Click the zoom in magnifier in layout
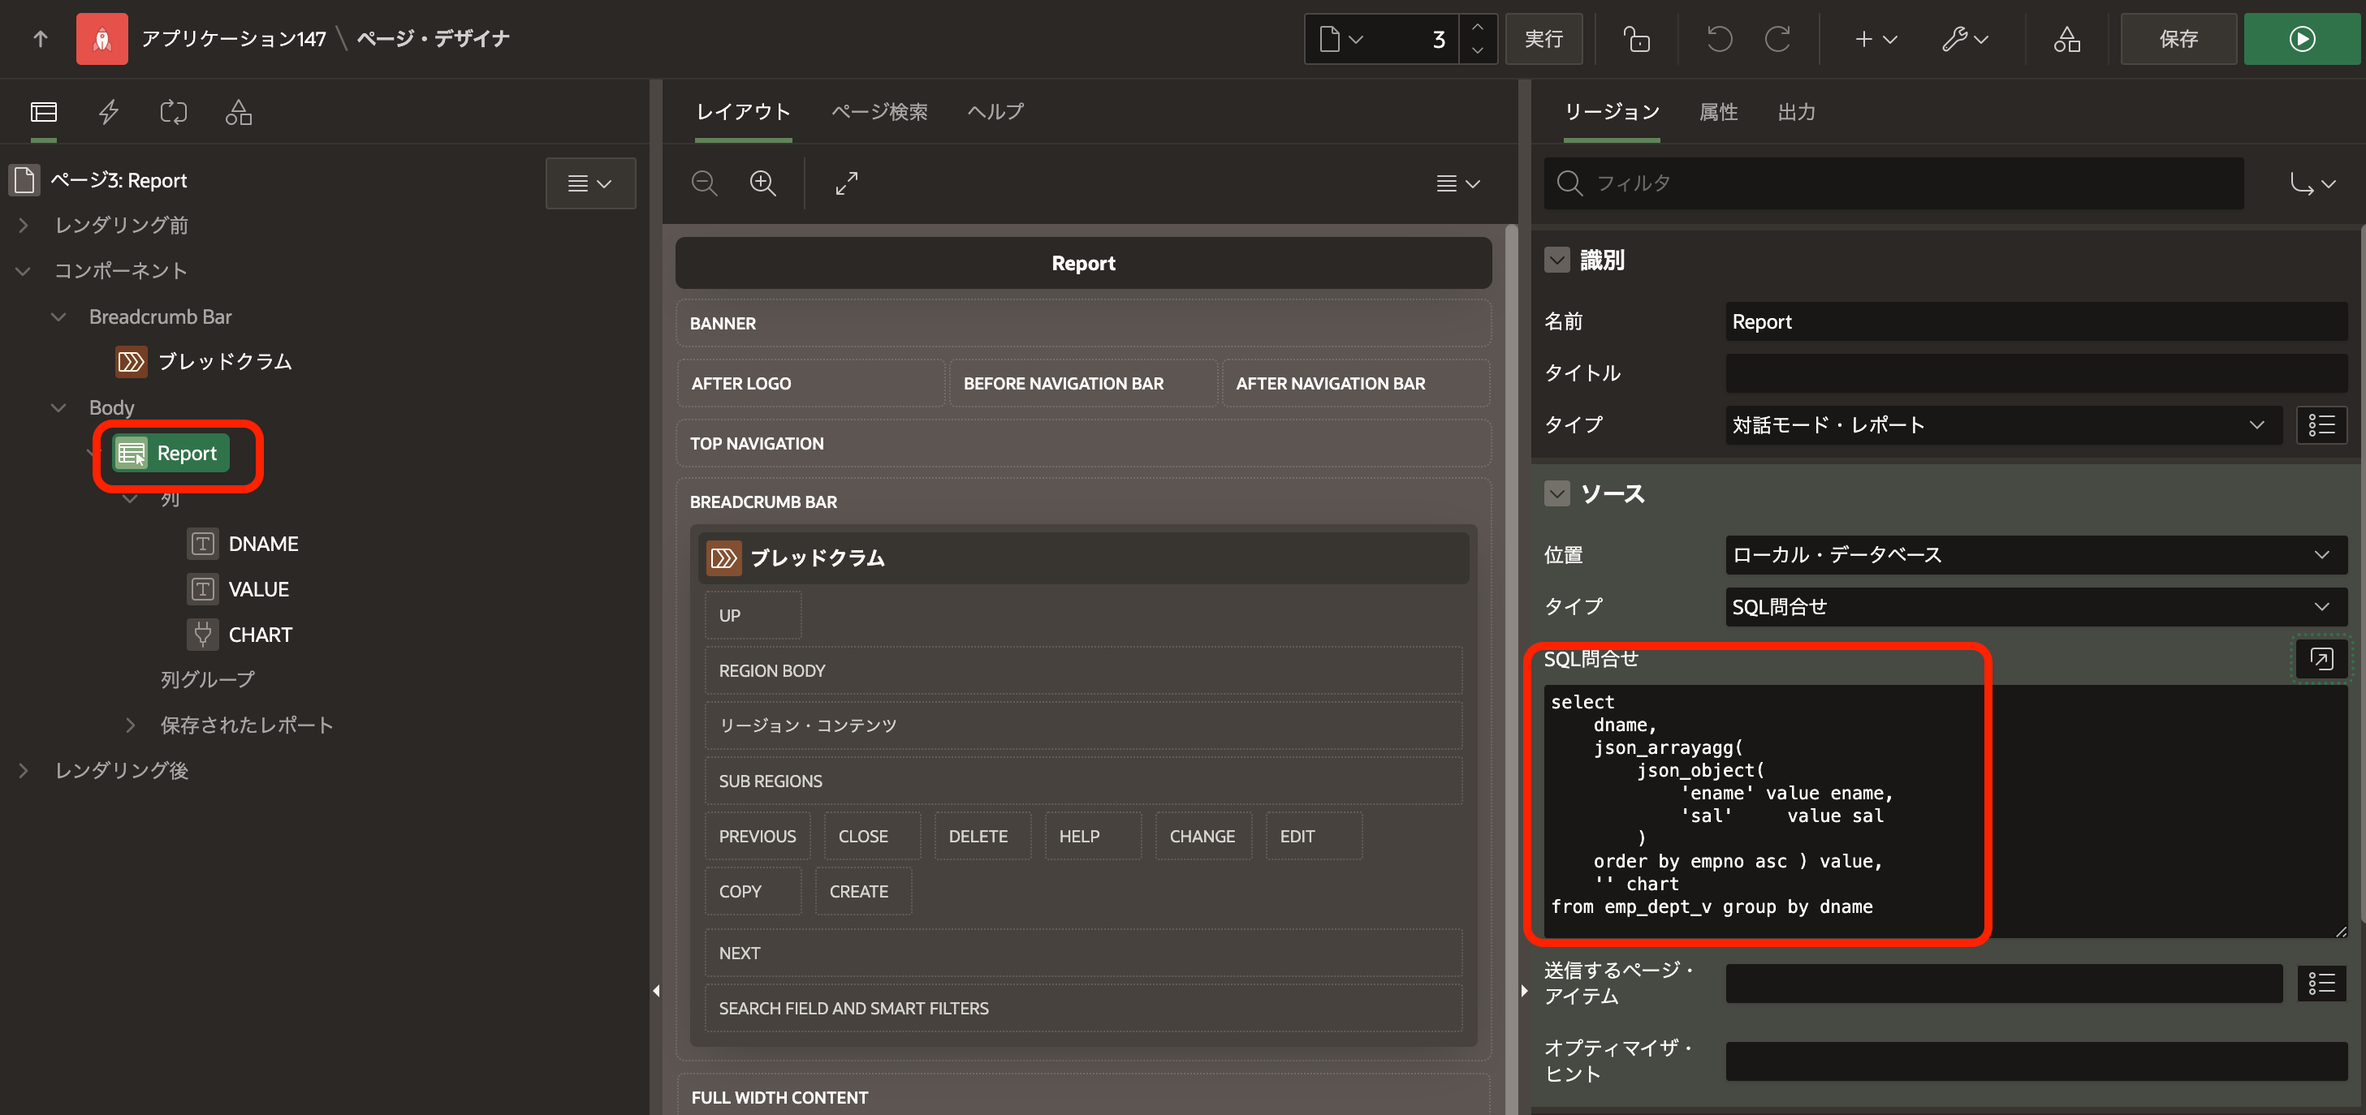The width and height of the screenshot is (2366, 1115). click(x=762, y=183)
